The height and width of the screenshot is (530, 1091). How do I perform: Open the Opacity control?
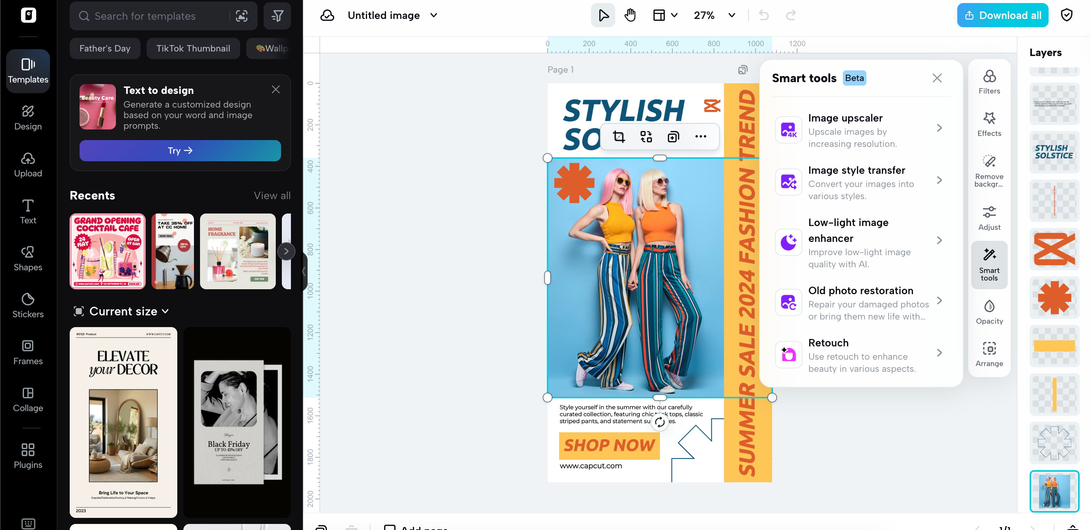(x=989, y=312)
